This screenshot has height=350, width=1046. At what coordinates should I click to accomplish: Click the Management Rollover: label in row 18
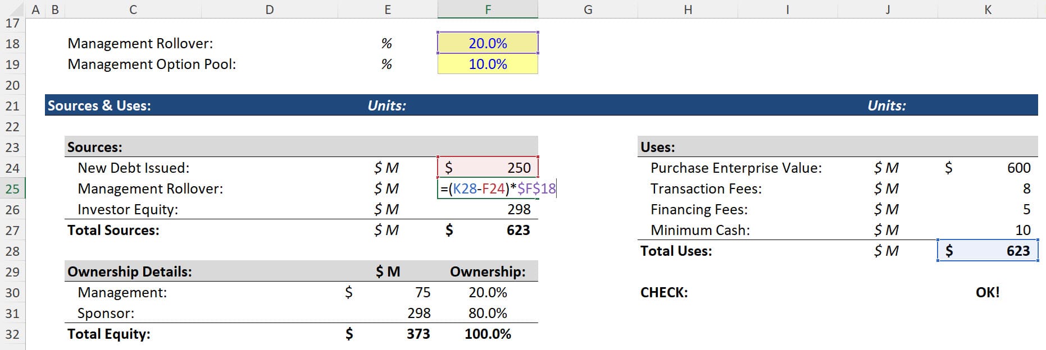point(140,43)
